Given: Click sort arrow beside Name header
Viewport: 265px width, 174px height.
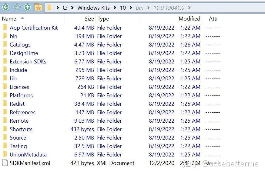Looking at the screenshot, I should 22,18.
